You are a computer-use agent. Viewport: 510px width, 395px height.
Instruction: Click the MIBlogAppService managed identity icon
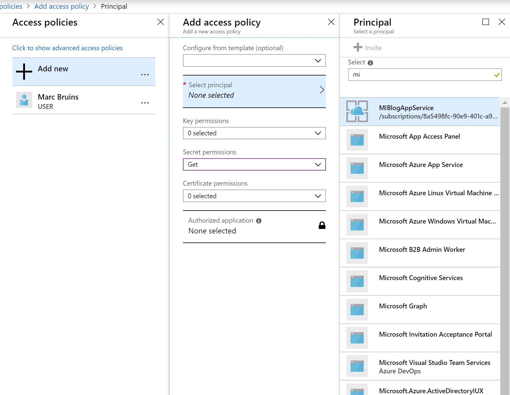(x=357, y=111)
